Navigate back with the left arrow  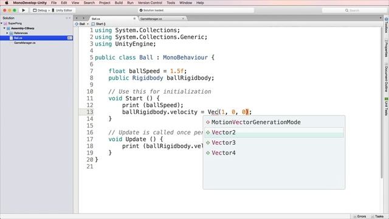(x=77, y=18)
